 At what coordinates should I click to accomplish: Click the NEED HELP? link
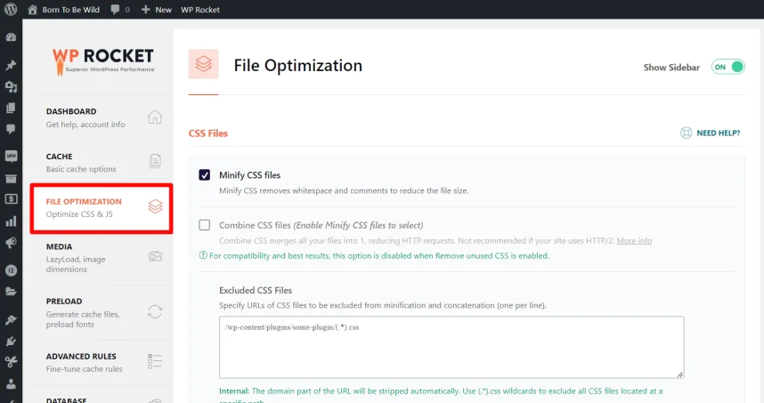[x=718, y=133]
